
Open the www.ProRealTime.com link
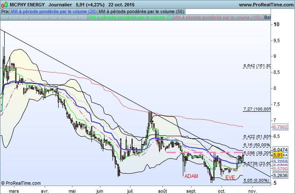point(266,5)
